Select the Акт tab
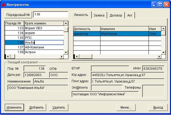This screenshot has height=115, width=171. (x=130, y=15)
